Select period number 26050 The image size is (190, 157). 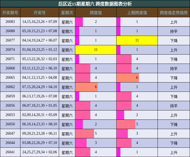click(10, 124)
